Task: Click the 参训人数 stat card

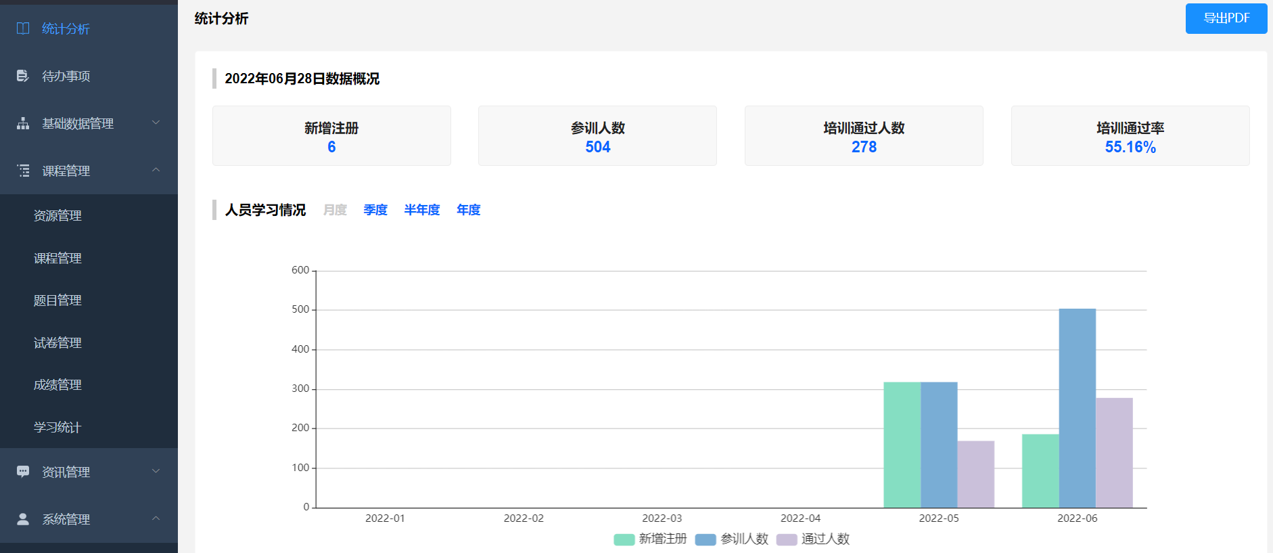Action: click(x=598, y=135)
